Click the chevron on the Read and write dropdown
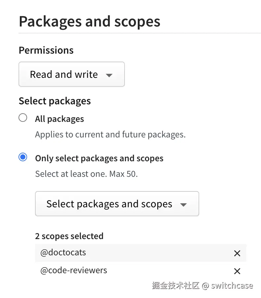Screen dimensions: 261x298 (109, 75)
